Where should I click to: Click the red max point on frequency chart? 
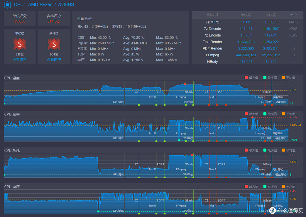(252, 117)
